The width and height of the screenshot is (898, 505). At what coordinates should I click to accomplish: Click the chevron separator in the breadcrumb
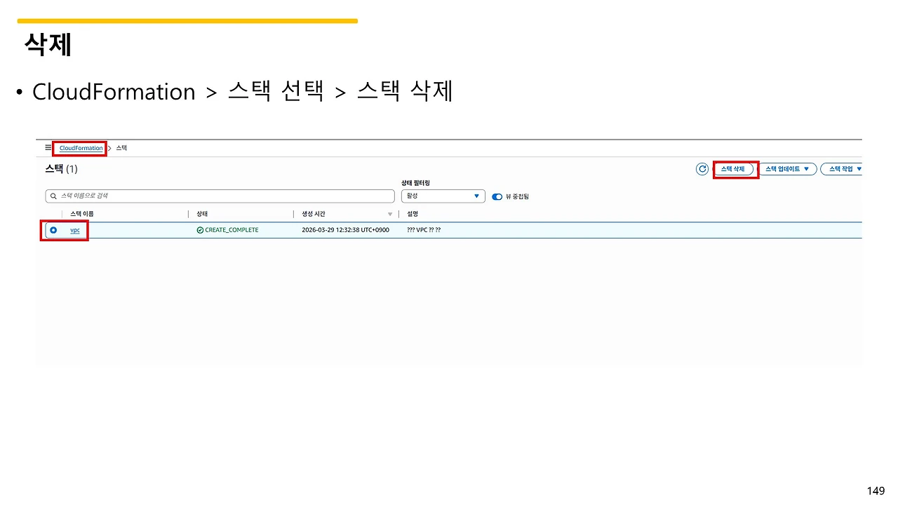[109, 148]
